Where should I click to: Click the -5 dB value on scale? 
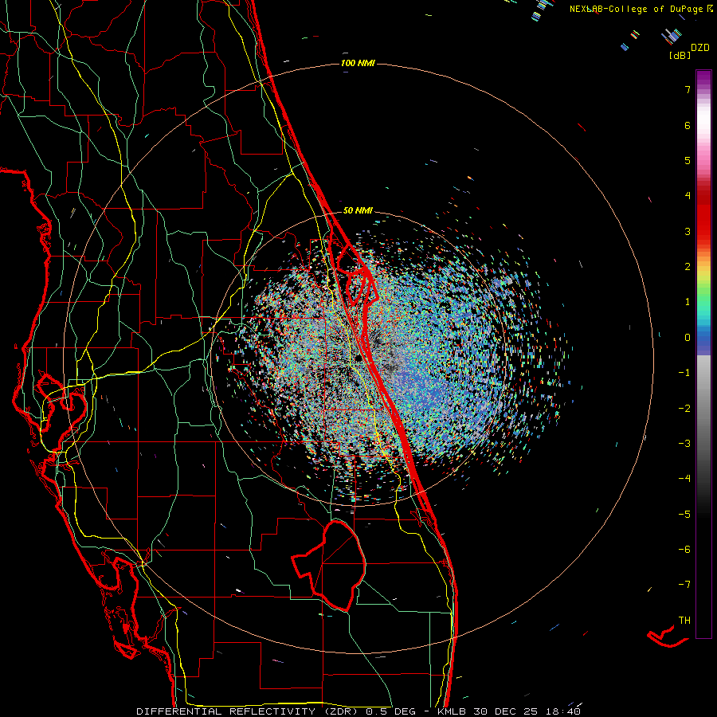[x=684, y=515]
